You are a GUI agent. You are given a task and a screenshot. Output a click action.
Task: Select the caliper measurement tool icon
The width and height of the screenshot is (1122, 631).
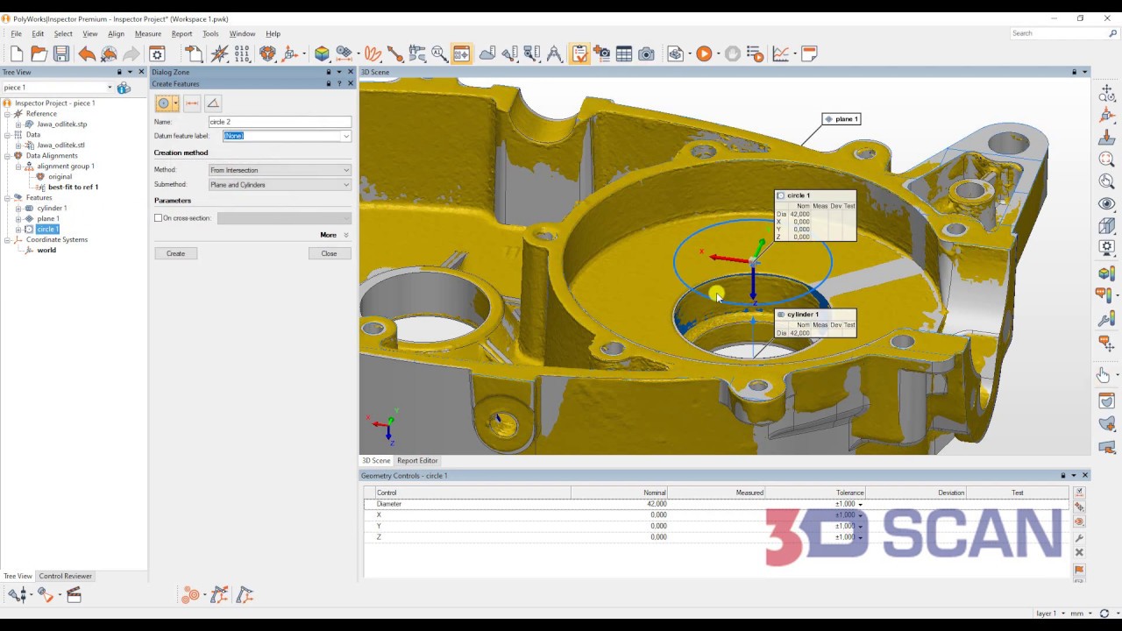pyautogui.click(x=415, y=53)
